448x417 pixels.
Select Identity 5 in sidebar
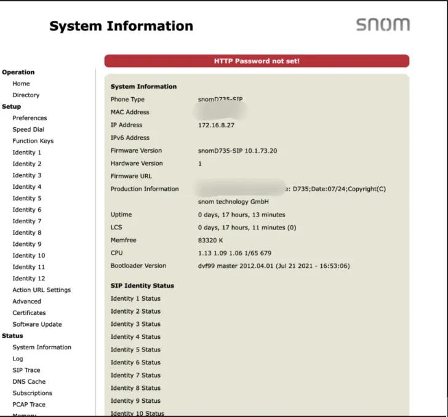pyautogui.click(x=27, y=198)
